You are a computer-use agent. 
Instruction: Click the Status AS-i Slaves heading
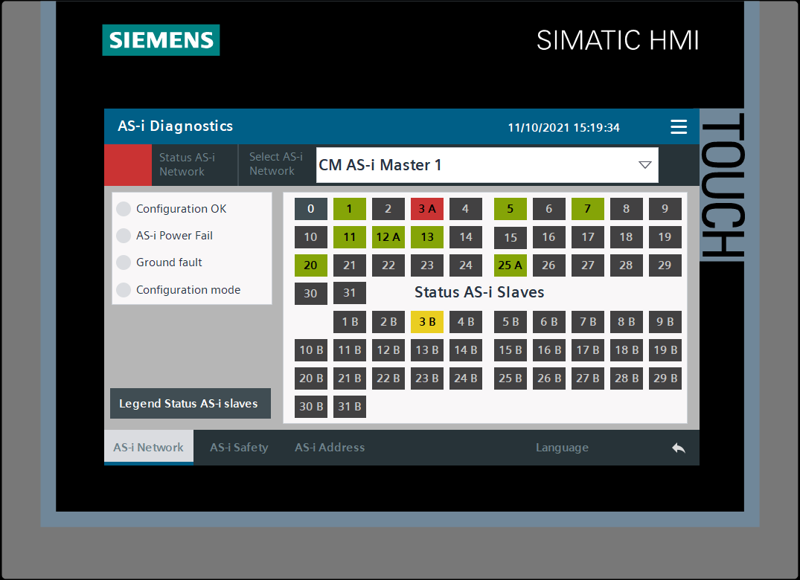(x=479, y=292)
